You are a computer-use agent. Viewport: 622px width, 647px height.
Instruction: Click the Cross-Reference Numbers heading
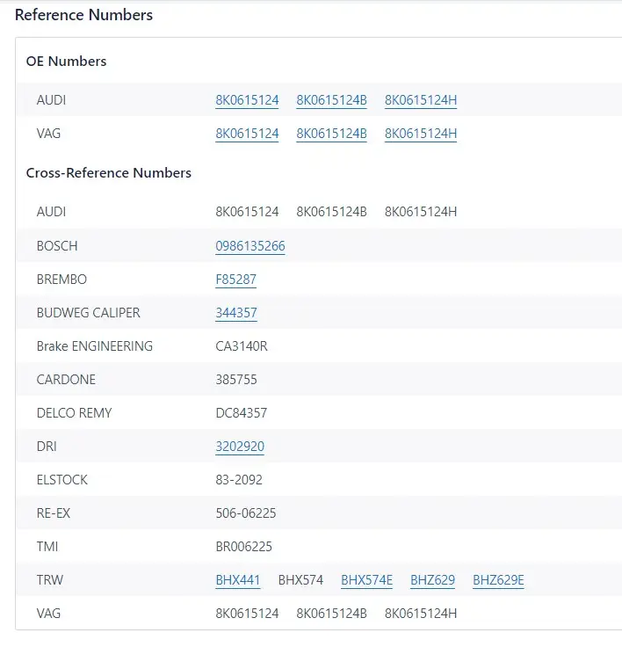pyautogui.click(x=108, y=173)
